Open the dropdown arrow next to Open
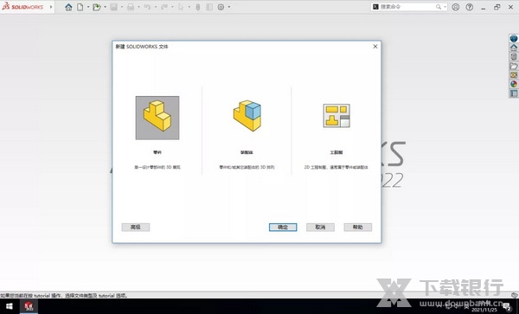519x314 pixels. [x=105, y=7]
